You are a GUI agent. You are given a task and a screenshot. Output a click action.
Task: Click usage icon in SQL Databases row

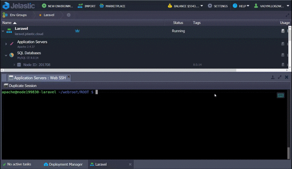point(283,55)
